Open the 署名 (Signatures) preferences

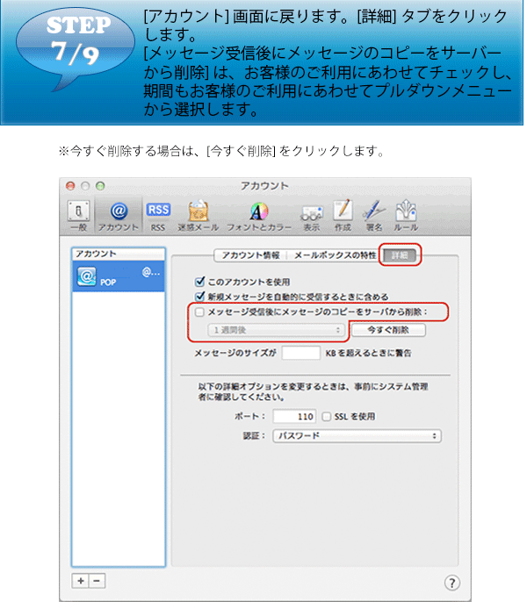tap(373, 216)
